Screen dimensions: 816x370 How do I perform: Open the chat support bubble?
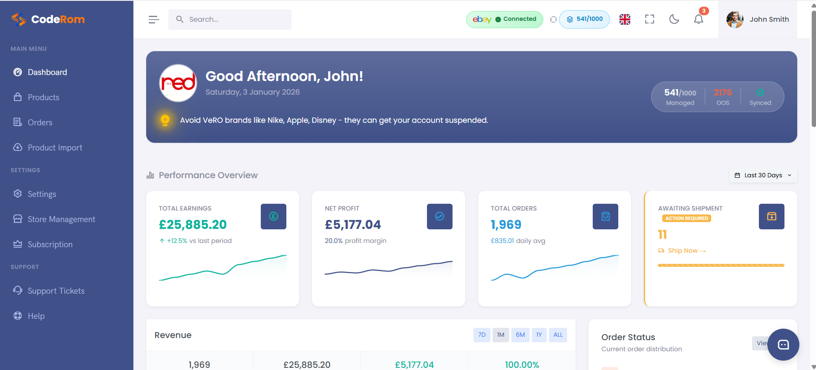coord(783,344)
